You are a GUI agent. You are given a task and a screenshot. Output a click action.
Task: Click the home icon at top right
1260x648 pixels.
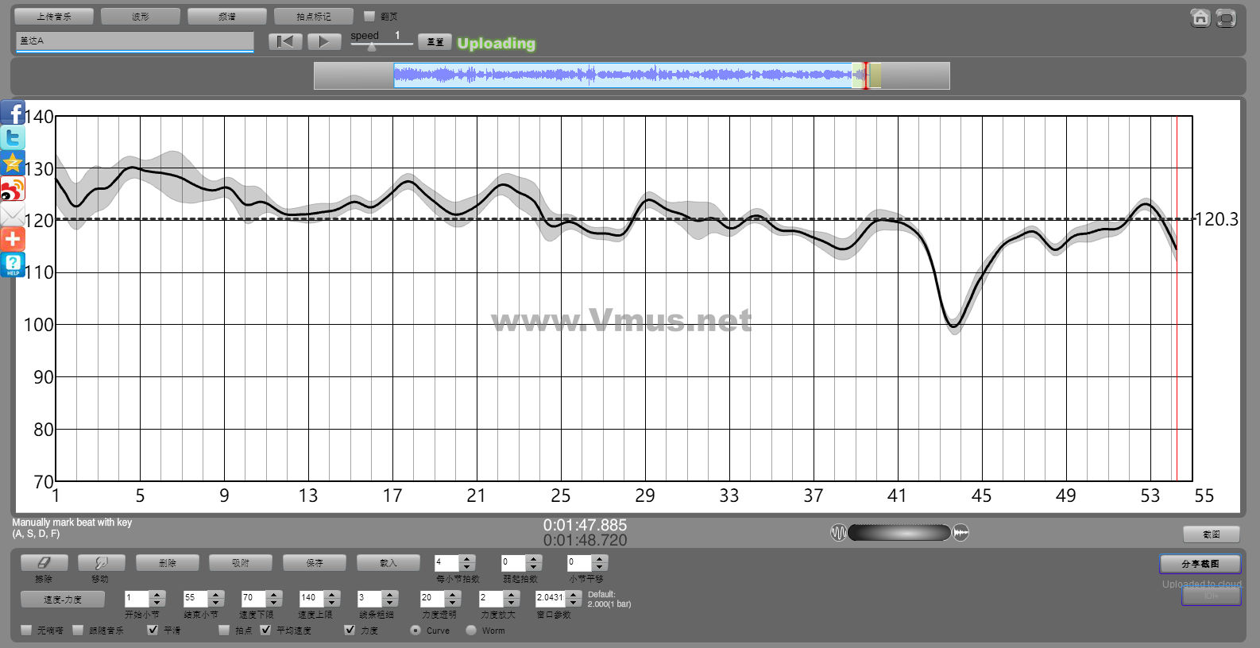point(1200,18)
